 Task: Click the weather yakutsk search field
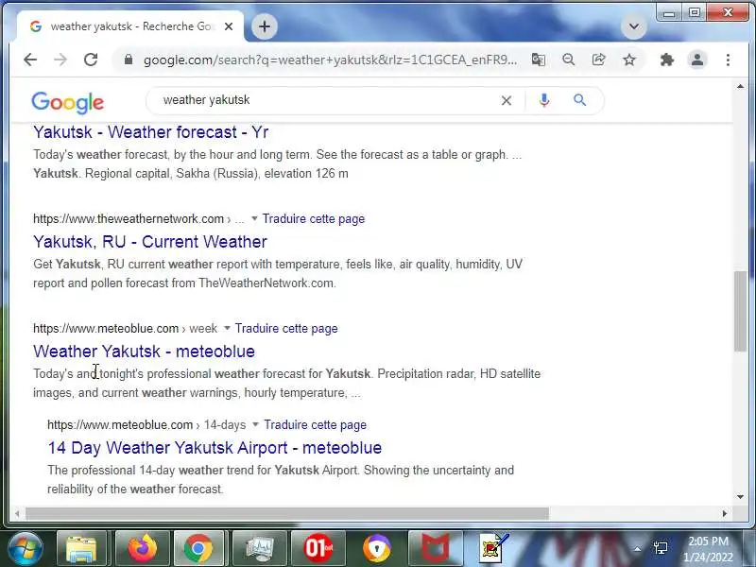(x=328, y=100)
